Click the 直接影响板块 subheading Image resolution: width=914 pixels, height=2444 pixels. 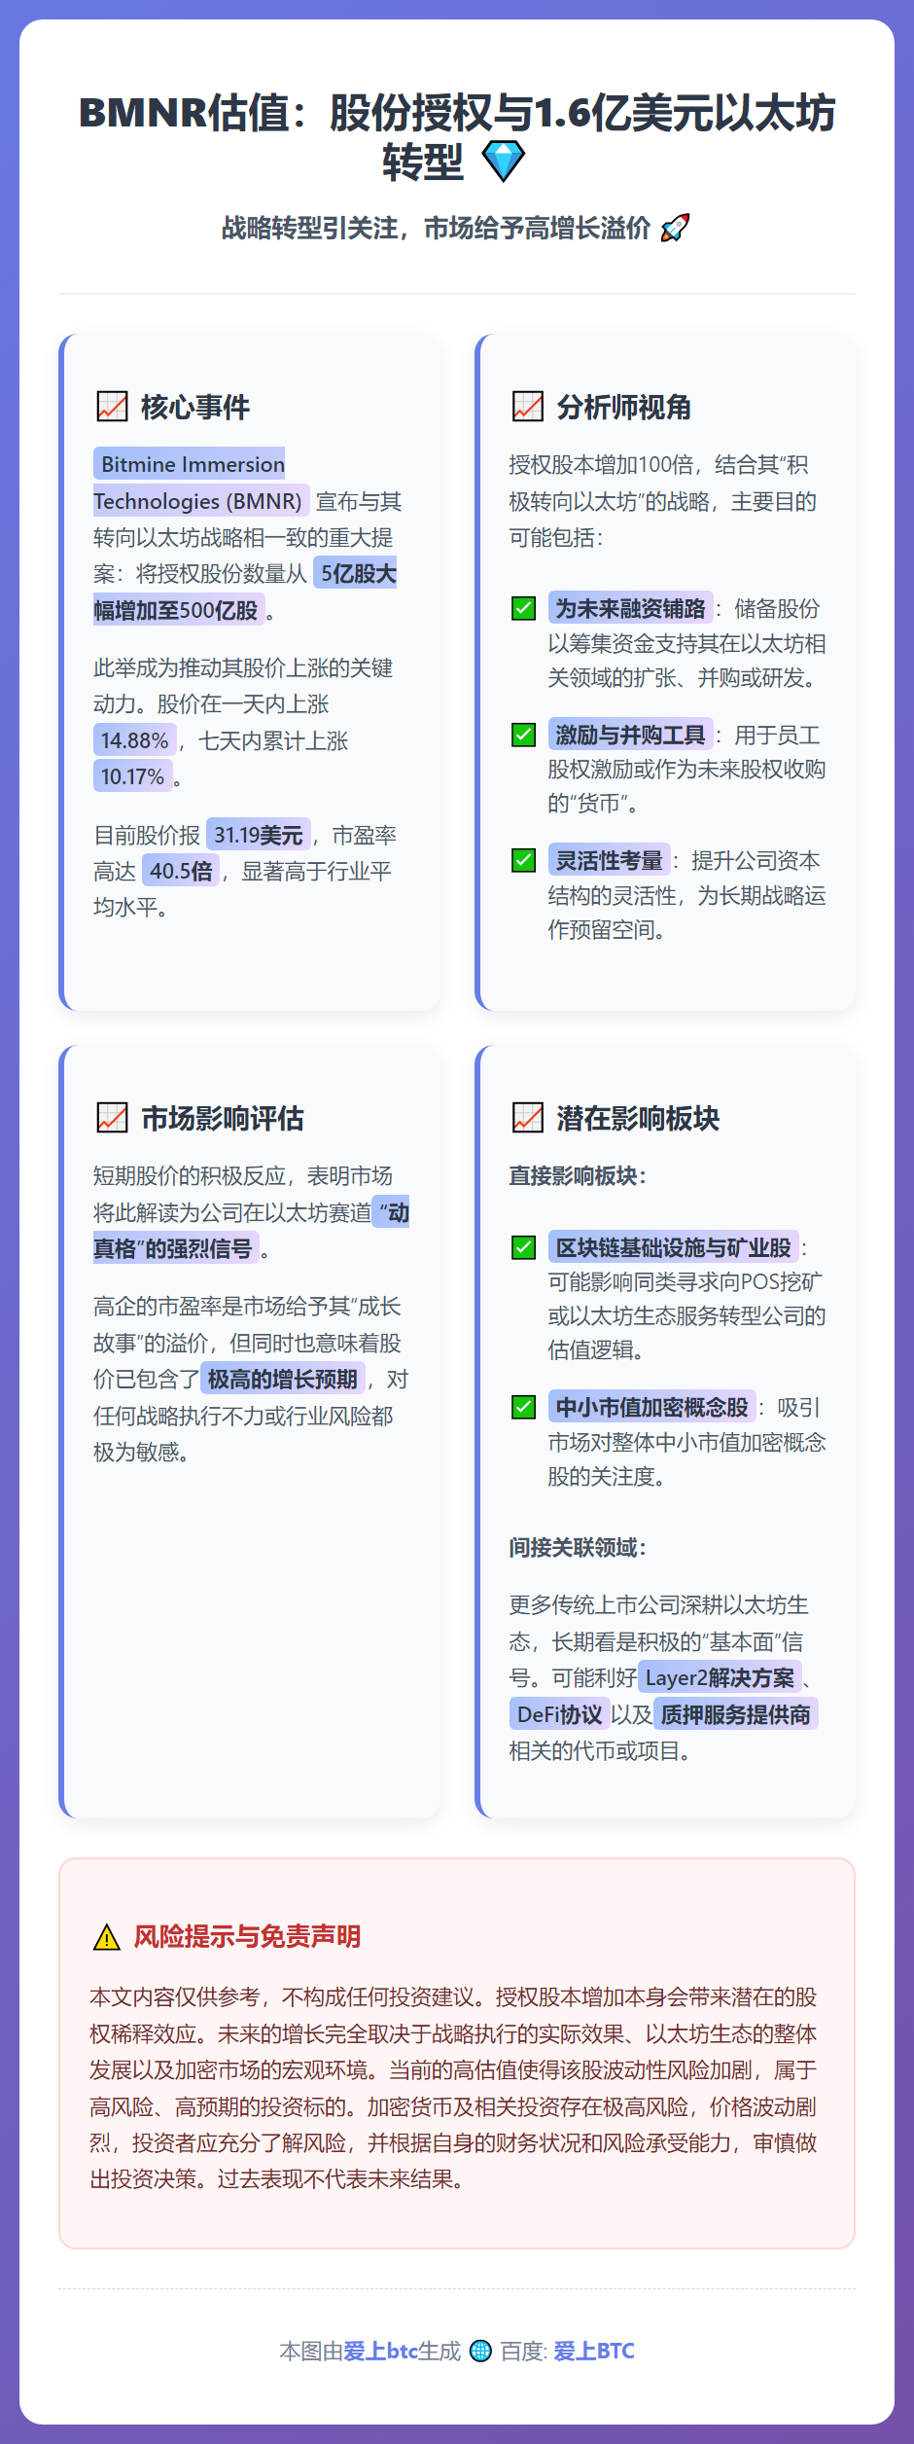(578, 1175)
